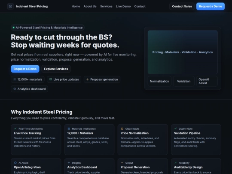Click the checkmark icon beside Real-Time Monitoring
232x174 pixels.
click(15, 128)
